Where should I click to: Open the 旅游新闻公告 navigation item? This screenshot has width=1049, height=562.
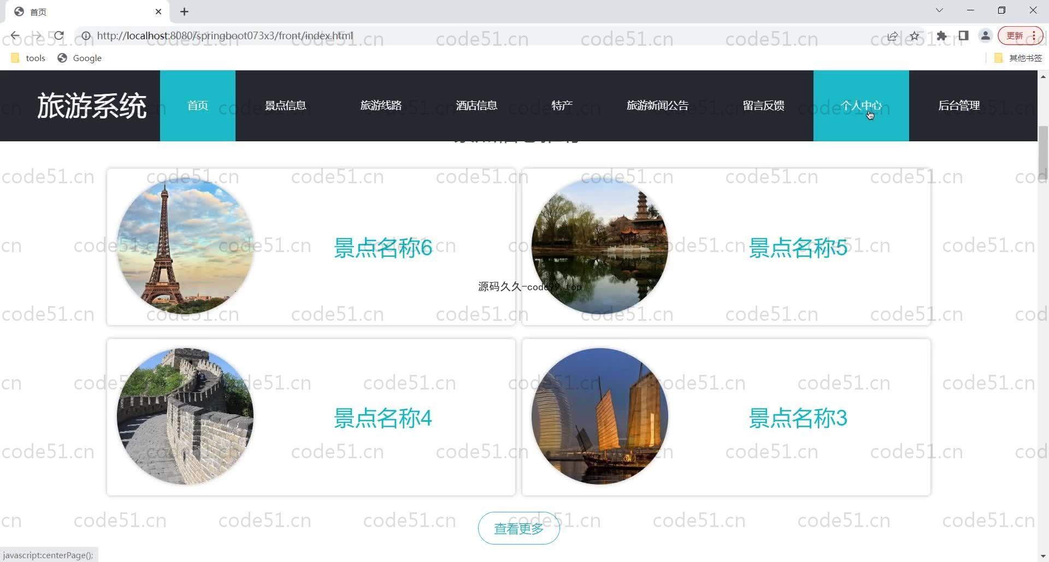[x=658, y=105]
